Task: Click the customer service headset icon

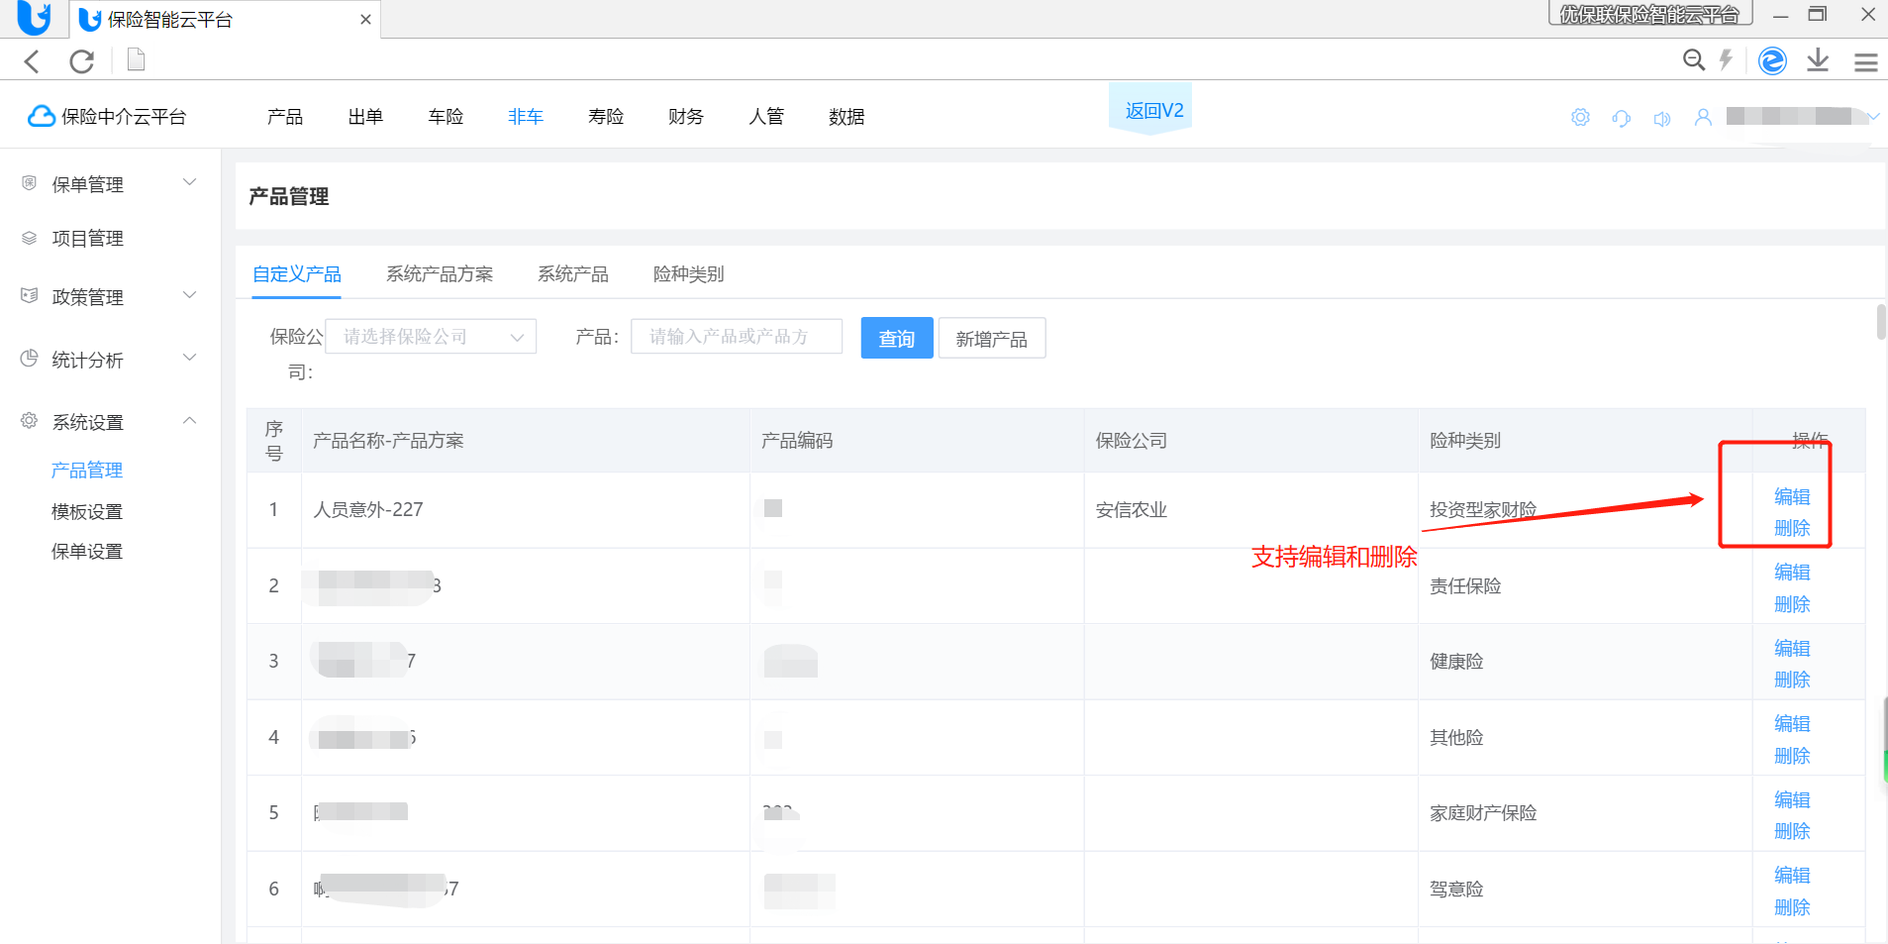Action: point(1621,118)
